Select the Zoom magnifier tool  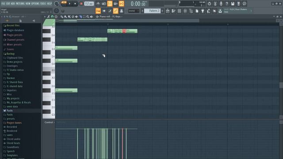click(x=88, y=17)
